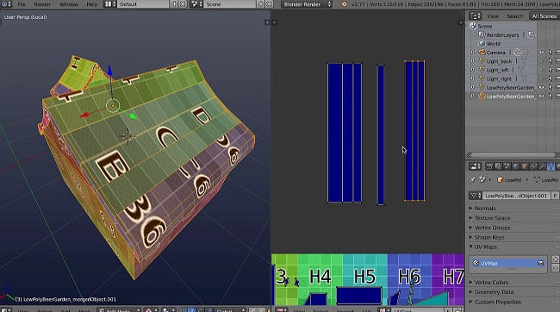Click the outliner horizontal scrollbar
This screenshot has width=560, height=312.
[513, 155]
